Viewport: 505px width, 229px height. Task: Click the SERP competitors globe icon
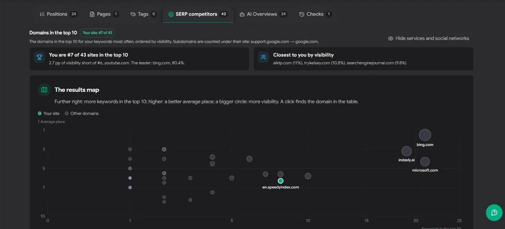point(171,14)
